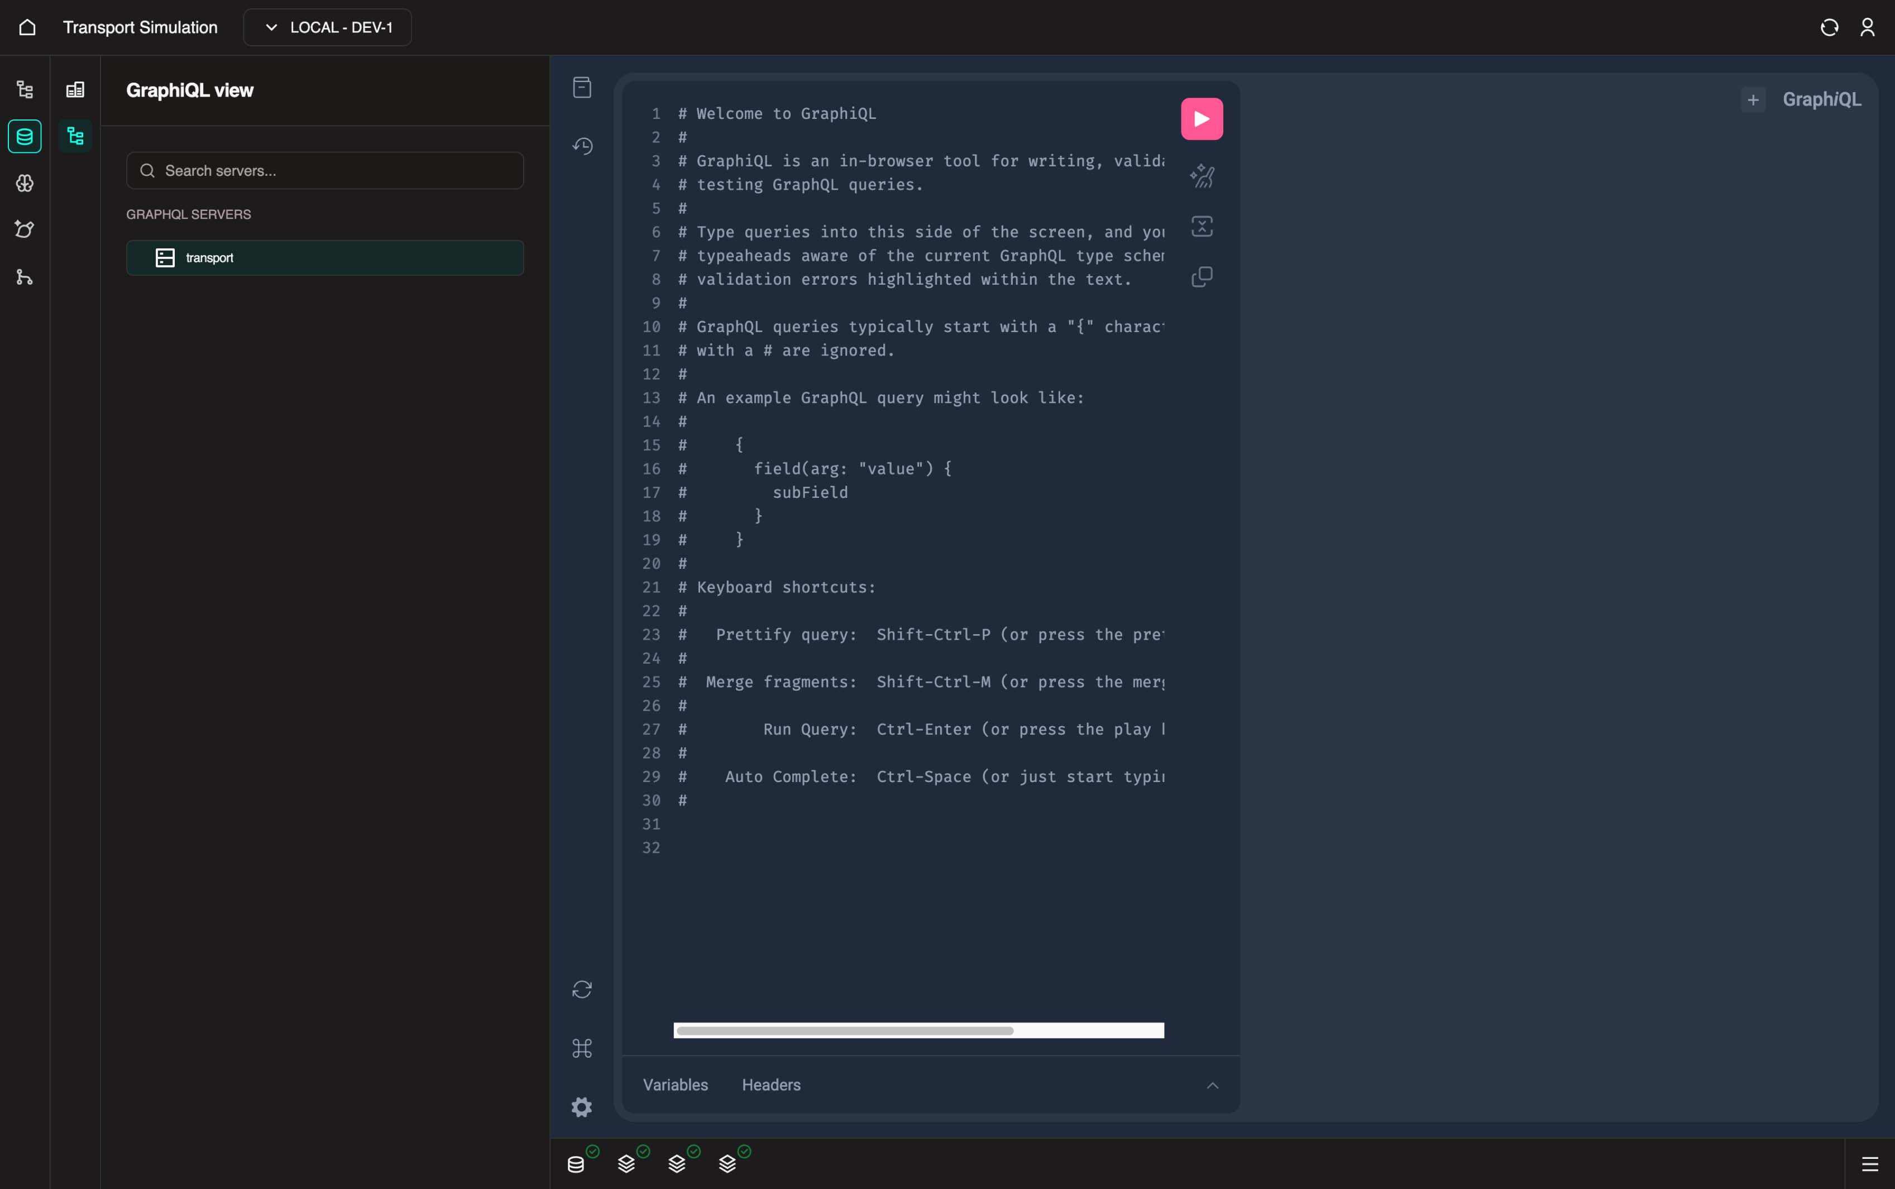Open the git branch icon in left rail
Image resolution: width=1895 pixels, height=1189 pixels.
pyautogui.click(x=25, y=277)
